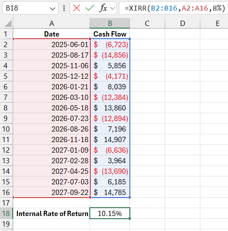Click into the XIRR formula text
228x231 pixels.
click(174, 8)
